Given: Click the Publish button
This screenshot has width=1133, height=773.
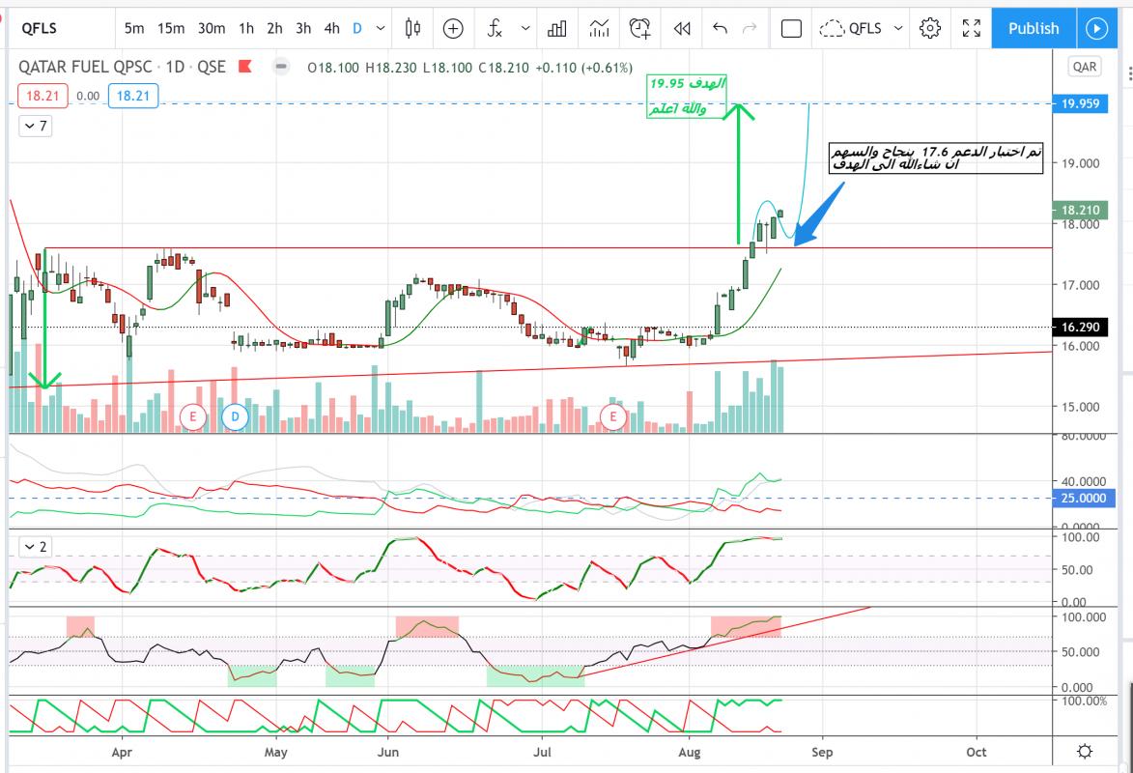Looking at the screenshot, I should [x=1034, y=28].
